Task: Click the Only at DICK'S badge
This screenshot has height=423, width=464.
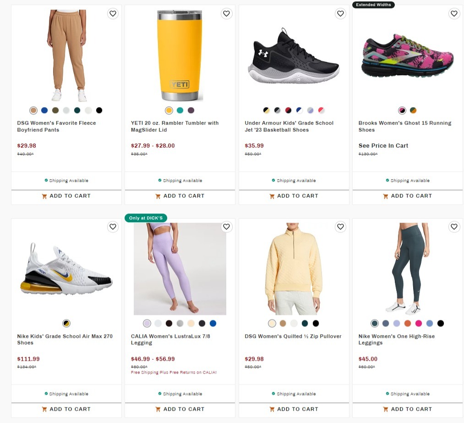Action: [146, 218]
